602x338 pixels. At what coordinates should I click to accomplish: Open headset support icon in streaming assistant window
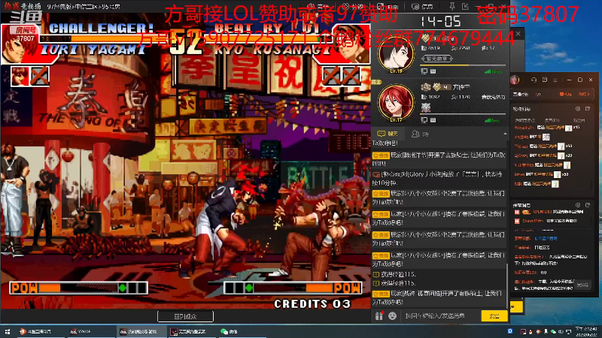534,80
